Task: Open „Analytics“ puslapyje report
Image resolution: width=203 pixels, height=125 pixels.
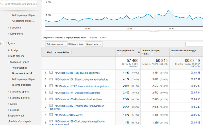Action: [x=20, y=121]
